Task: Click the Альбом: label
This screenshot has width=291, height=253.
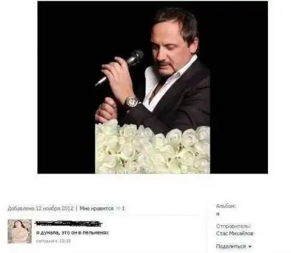Action: pos(226,206)
